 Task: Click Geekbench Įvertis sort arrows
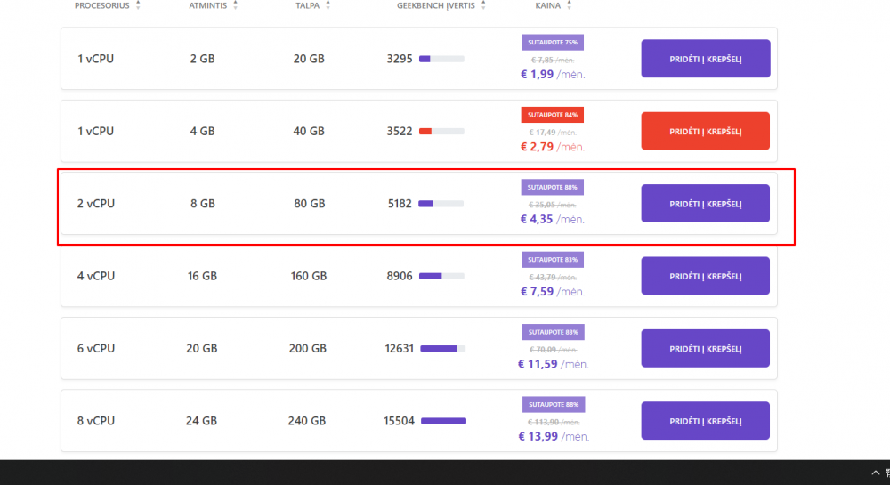[x=483, y=5]
